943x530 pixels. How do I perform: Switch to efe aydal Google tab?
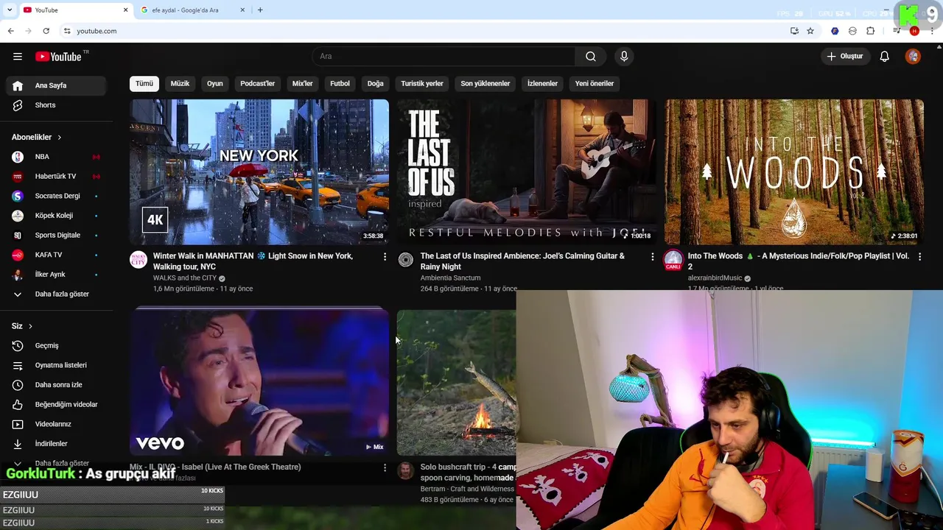click(x=192, y=10)
